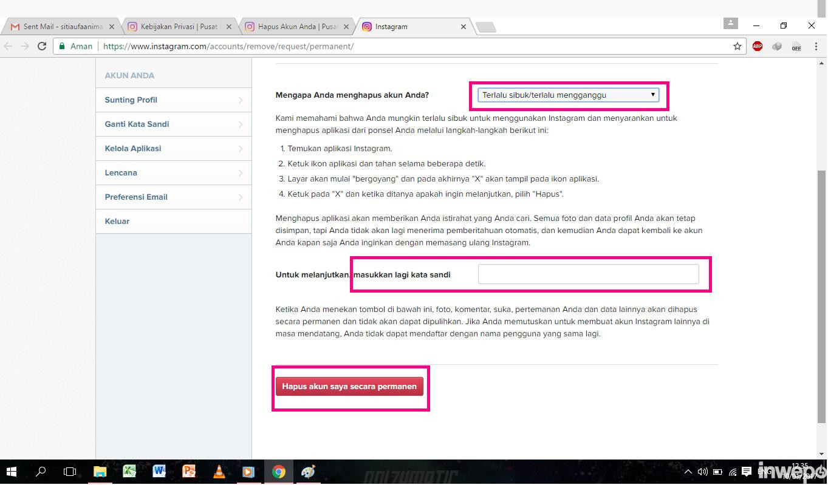
Task: Open File Explorer from taskbar
Action: (x=100, y=472)
